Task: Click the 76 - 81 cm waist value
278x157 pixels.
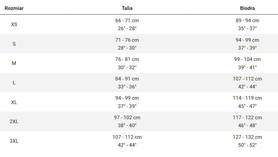Action: pyautogui.click(x=127, y=59)
